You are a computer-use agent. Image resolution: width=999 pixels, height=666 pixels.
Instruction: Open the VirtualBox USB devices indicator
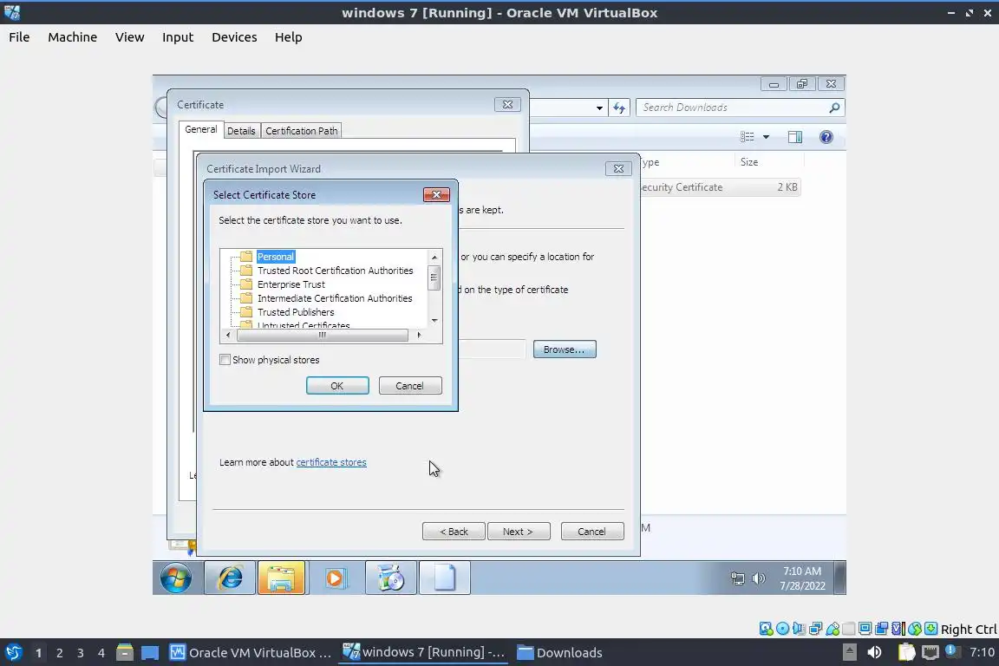pyautogui.click(x=832, y=629)
